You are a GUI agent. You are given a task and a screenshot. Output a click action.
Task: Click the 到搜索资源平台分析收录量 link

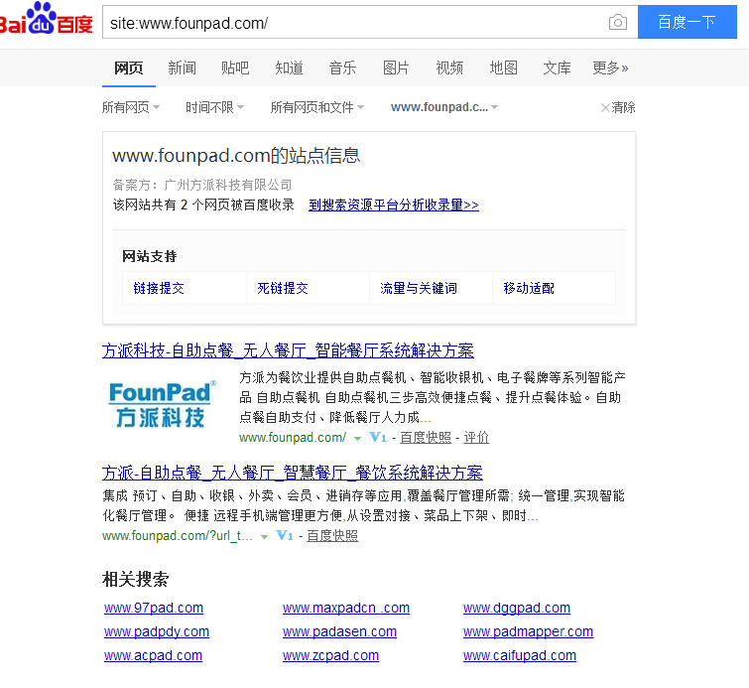pos(393,205)
